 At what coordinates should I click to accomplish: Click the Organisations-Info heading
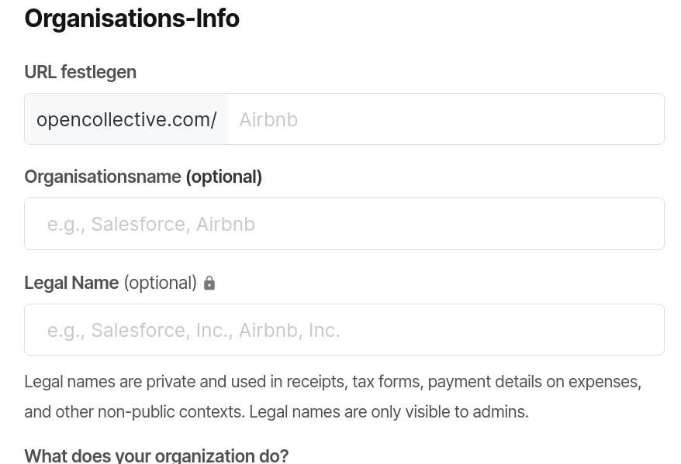(x=132, y=19)
